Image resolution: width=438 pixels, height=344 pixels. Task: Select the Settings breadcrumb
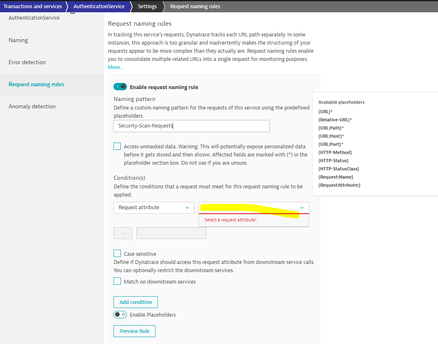tap(147, 7)
